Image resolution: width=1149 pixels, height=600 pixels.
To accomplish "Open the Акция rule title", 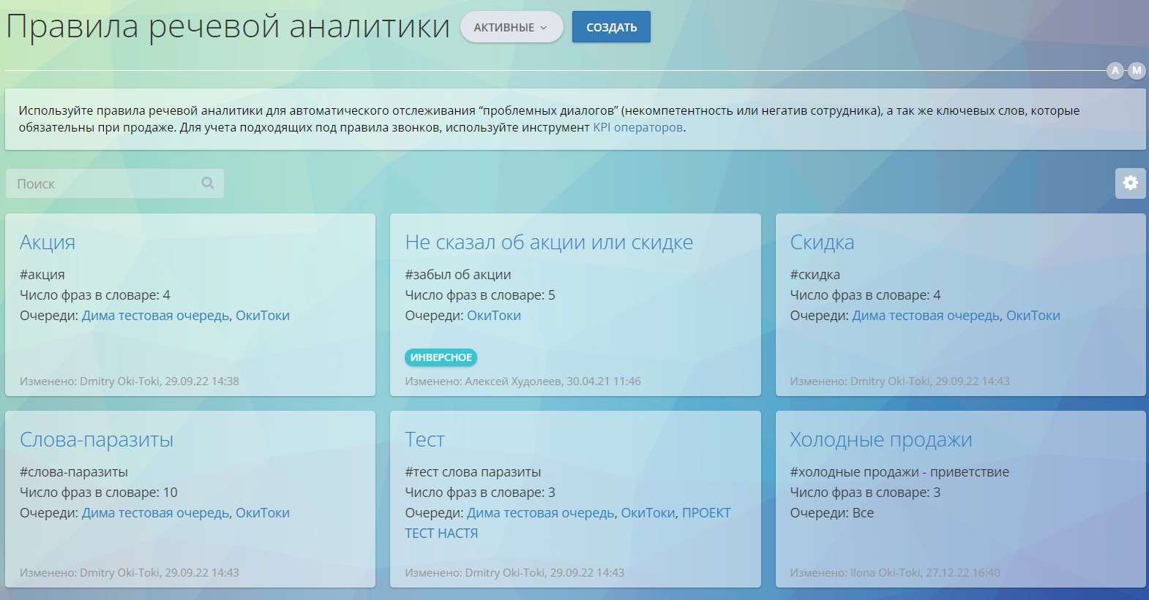I will [x=48, y=242].
